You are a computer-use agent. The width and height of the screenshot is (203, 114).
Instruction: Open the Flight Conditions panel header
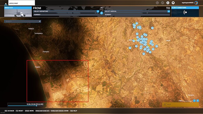[x=185, y=8]
